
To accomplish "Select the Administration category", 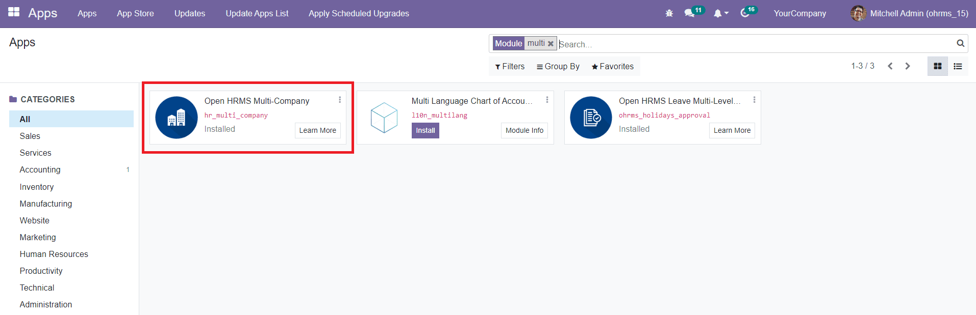I will pos(71,304).
